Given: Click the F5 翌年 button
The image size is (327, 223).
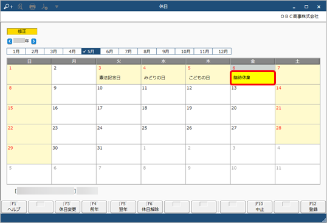Looking at the screenshot, I should 123,207.
